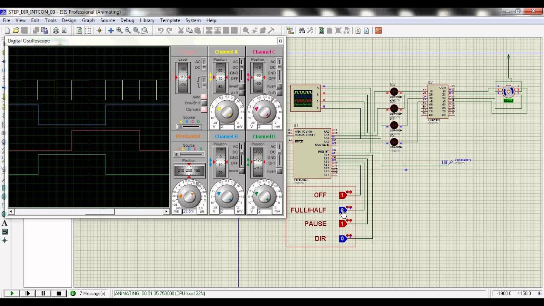Open the Library menu
Screen dimensions: 544x306
[x=147, y=20]
